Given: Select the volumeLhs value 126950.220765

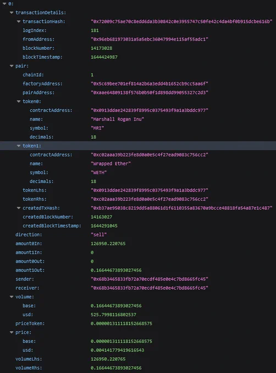Looking at the screenshot, I should pyautogui.click(x=108, y=359).
